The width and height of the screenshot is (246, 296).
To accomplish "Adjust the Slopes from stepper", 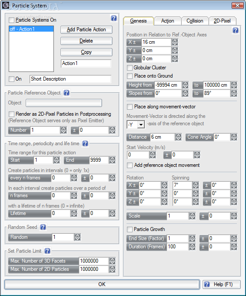I will coord(185,93).
